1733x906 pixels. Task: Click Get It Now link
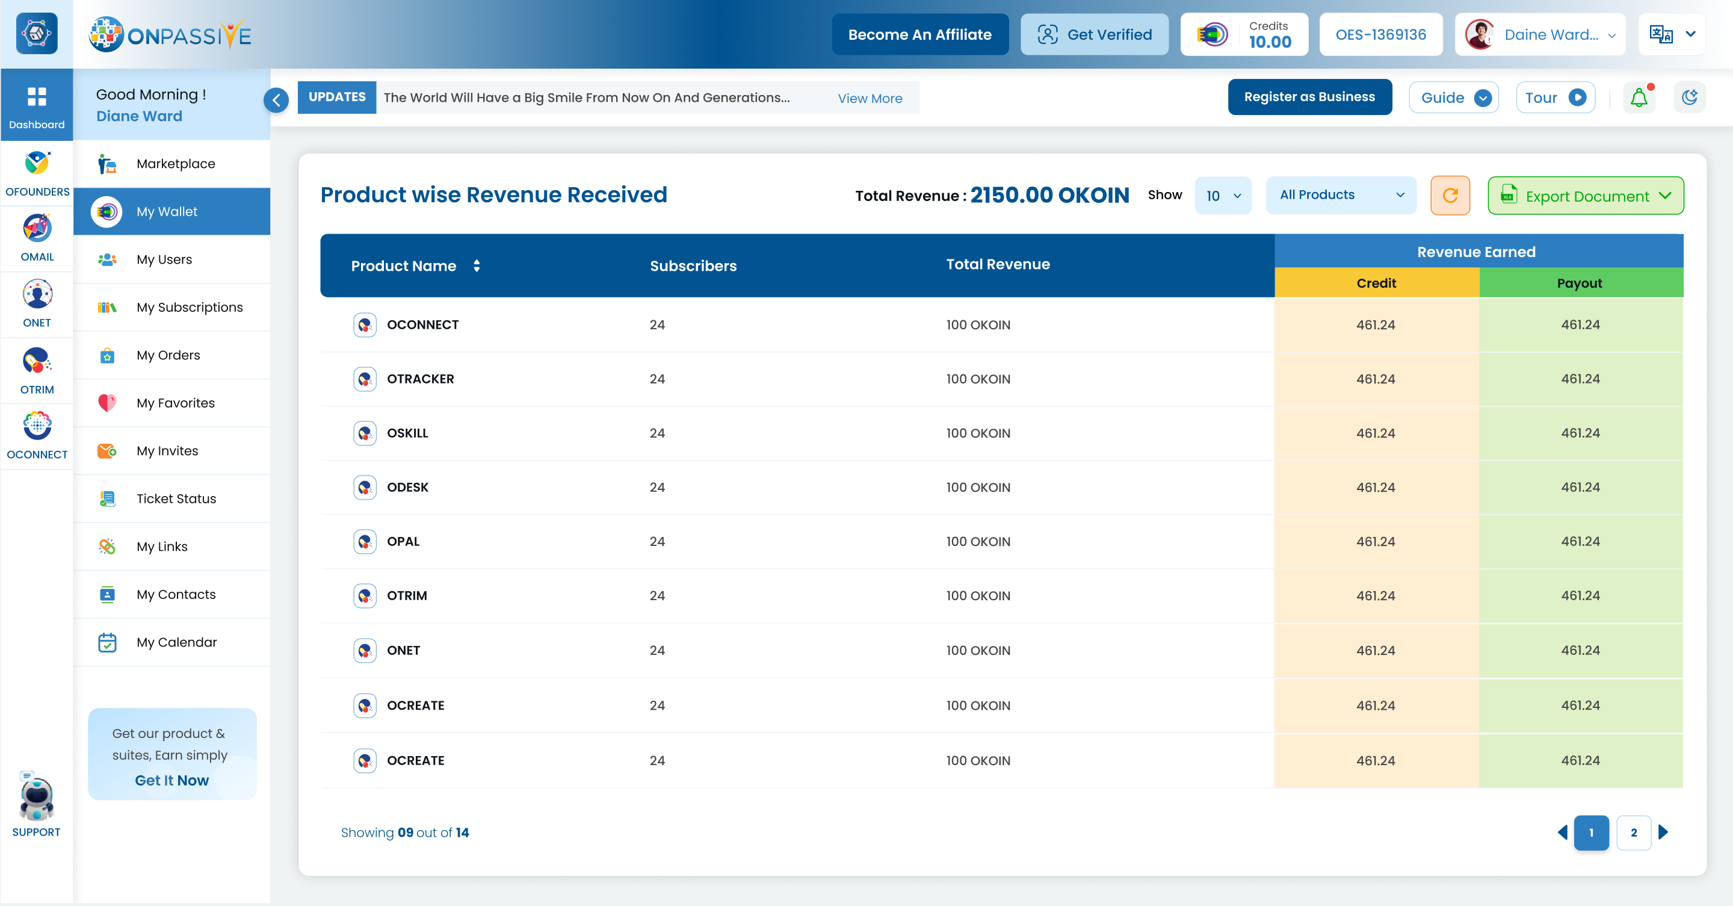pos(171,781)
